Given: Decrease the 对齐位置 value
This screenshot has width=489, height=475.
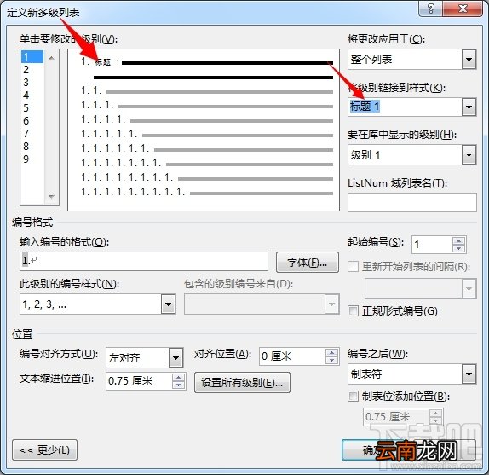Looking at the screenshot, I should click(331, 361).
